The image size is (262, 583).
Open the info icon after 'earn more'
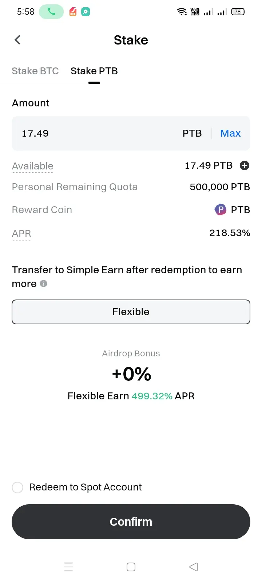pos(43,283)
